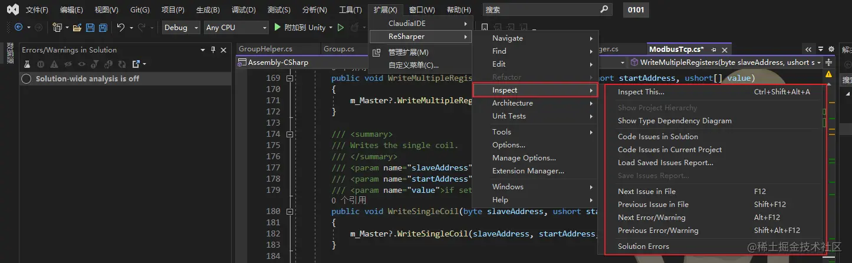Open the Errors/Warnings panel window options dropdown

203,50
